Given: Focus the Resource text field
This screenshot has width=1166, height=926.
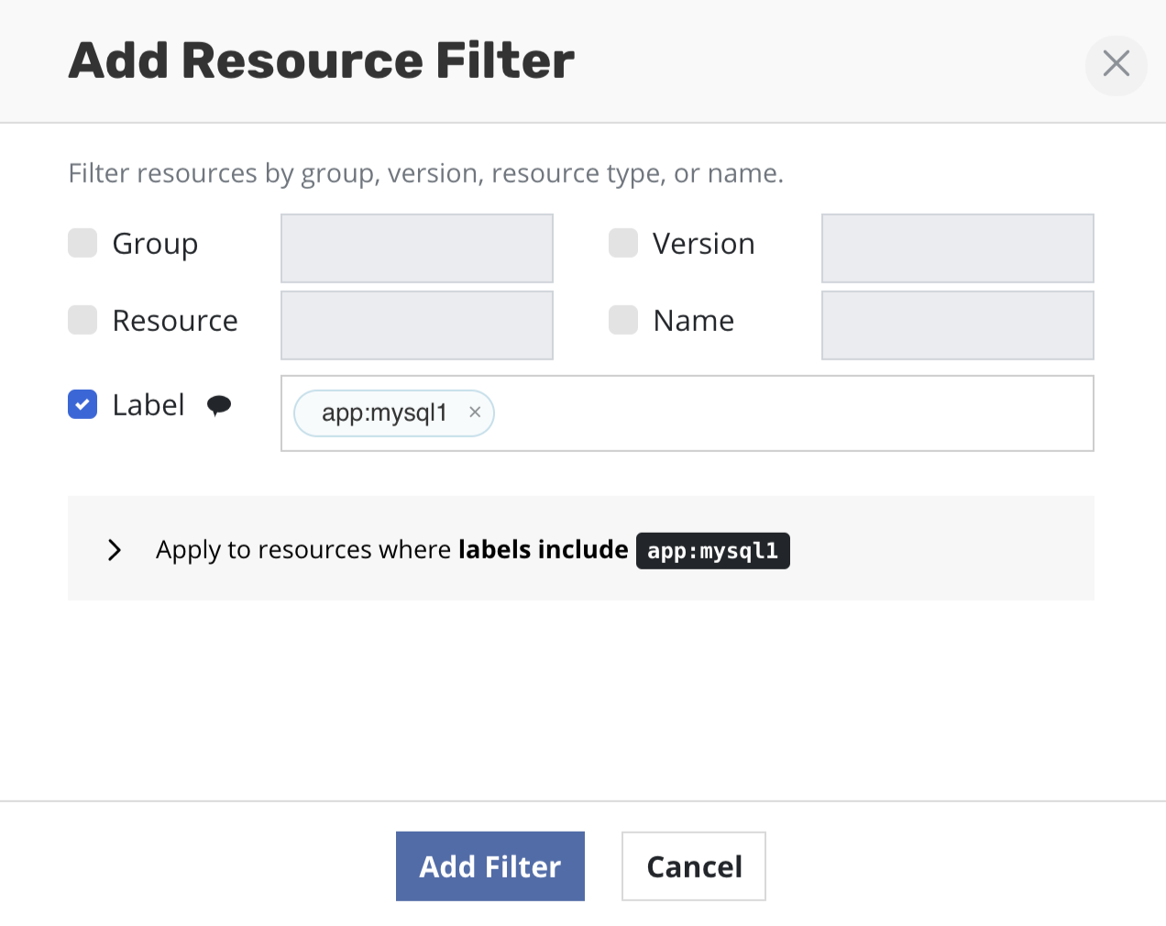Looking at the screenshot, I should click(x=417, y=325).
